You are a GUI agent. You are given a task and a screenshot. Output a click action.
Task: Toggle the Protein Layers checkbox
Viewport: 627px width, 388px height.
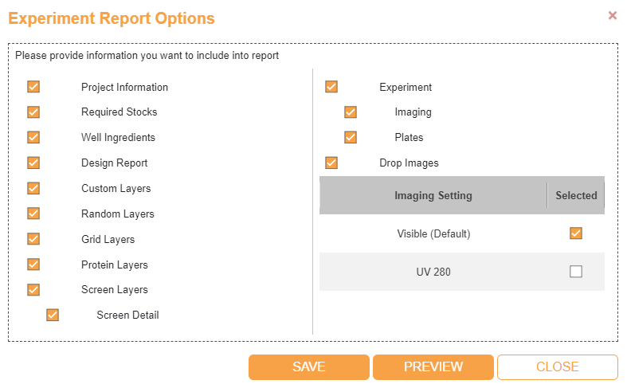[33, 265]
